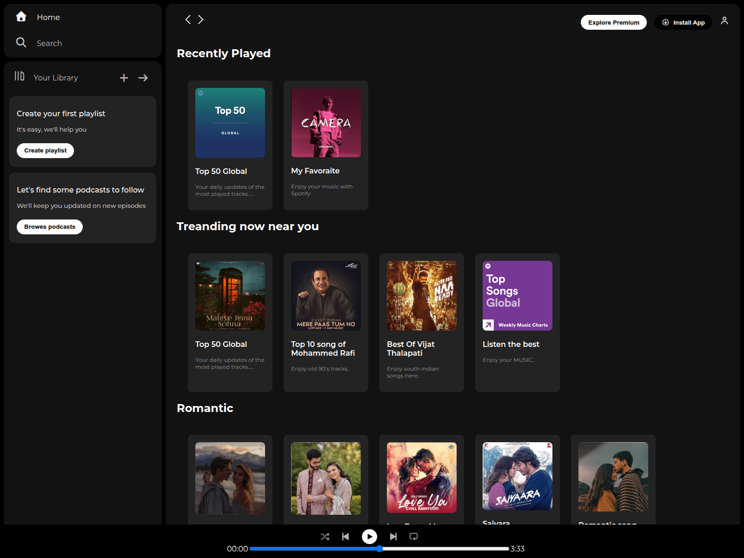Toggle repeat loop icon
Screen dimensions: 744x558
click(x=413, y=537)
